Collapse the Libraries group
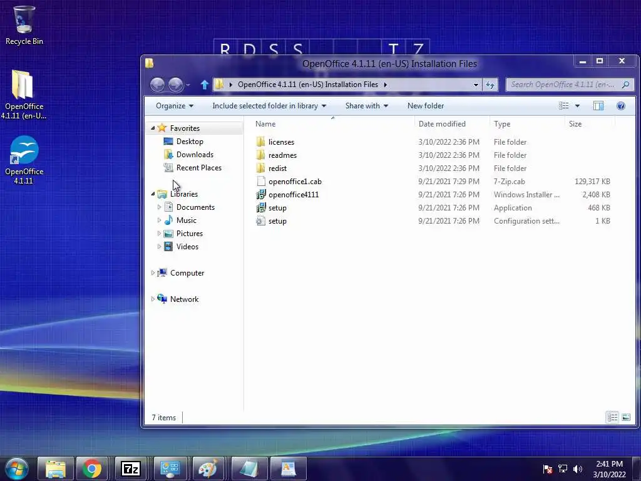This screenshot has height=481, width=641. [x=153, y=194]
